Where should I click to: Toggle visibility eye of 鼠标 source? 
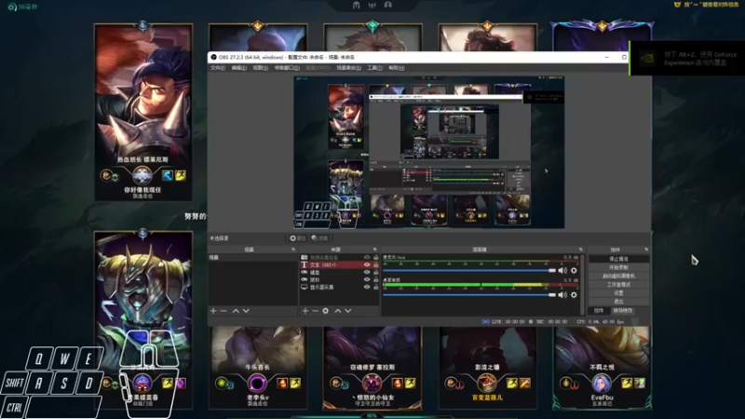pyautogui.click(x=367, y=280)
